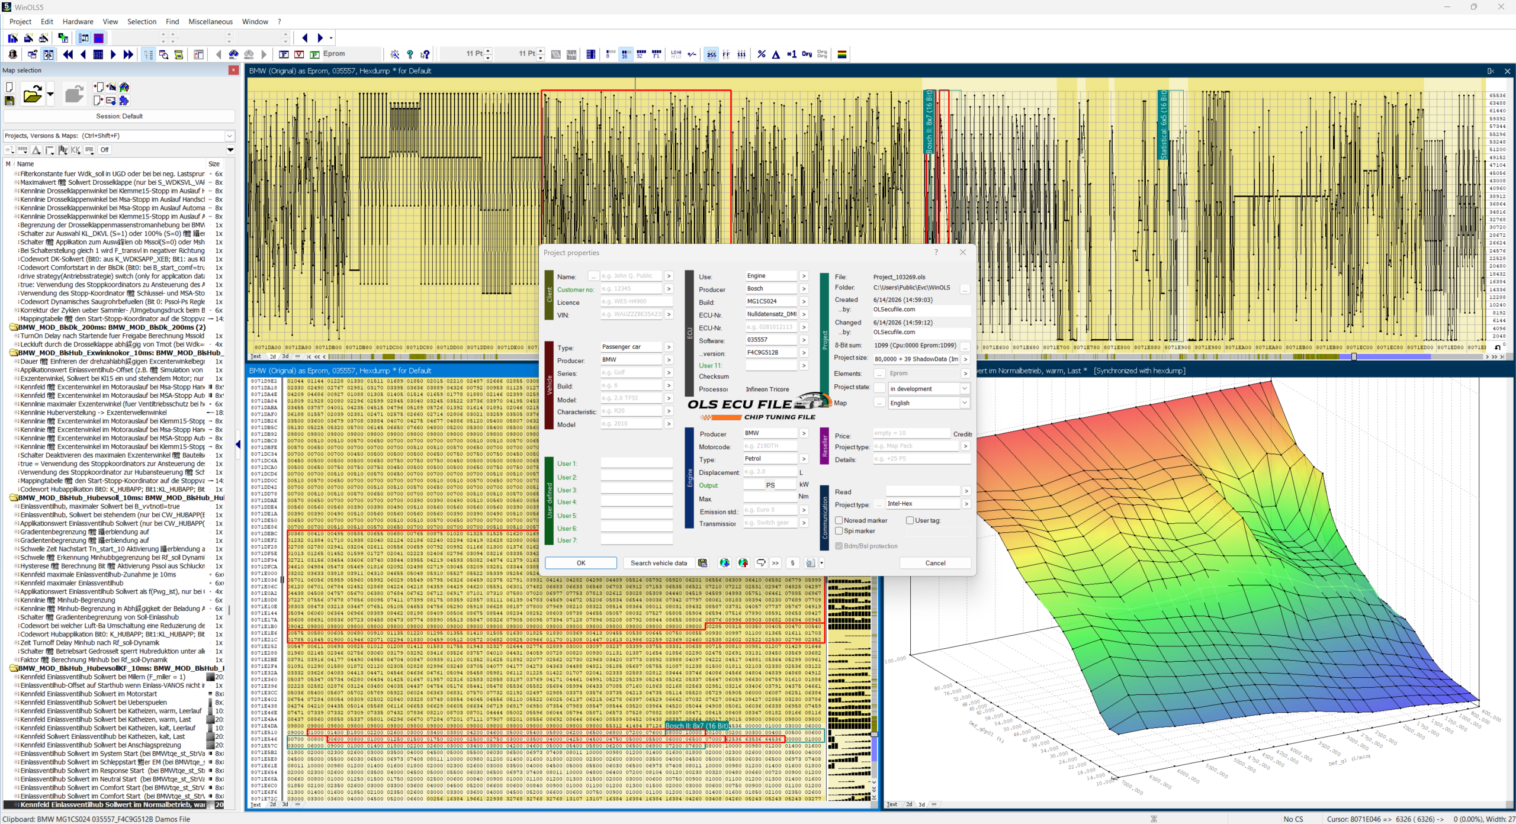This screenshot has width=1516, height=824.
Task: Cancel the Project properties dialog
Action: pyautogui.click(x=935, y=563)
